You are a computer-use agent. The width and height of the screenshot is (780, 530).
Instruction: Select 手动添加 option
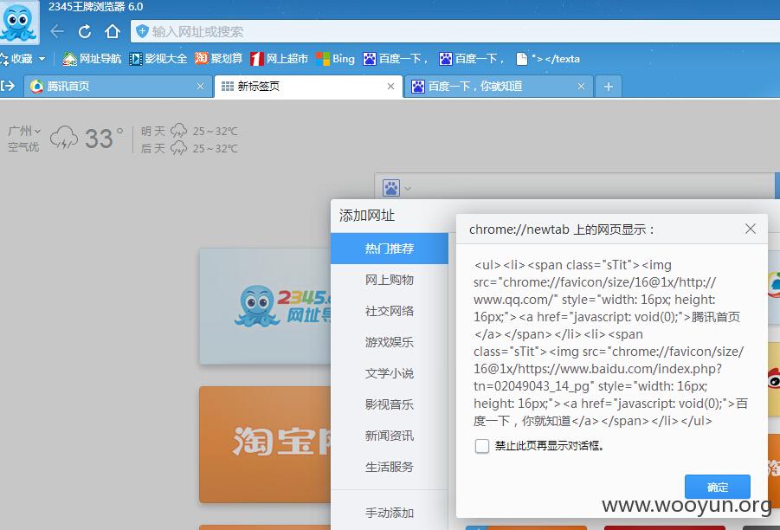[x=389, y=513]
